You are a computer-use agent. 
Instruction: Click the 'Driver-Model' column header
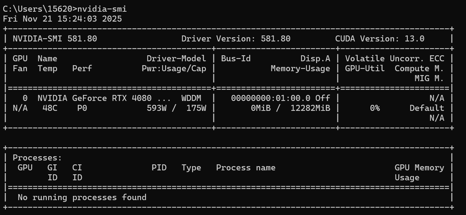tap(176, 58)
